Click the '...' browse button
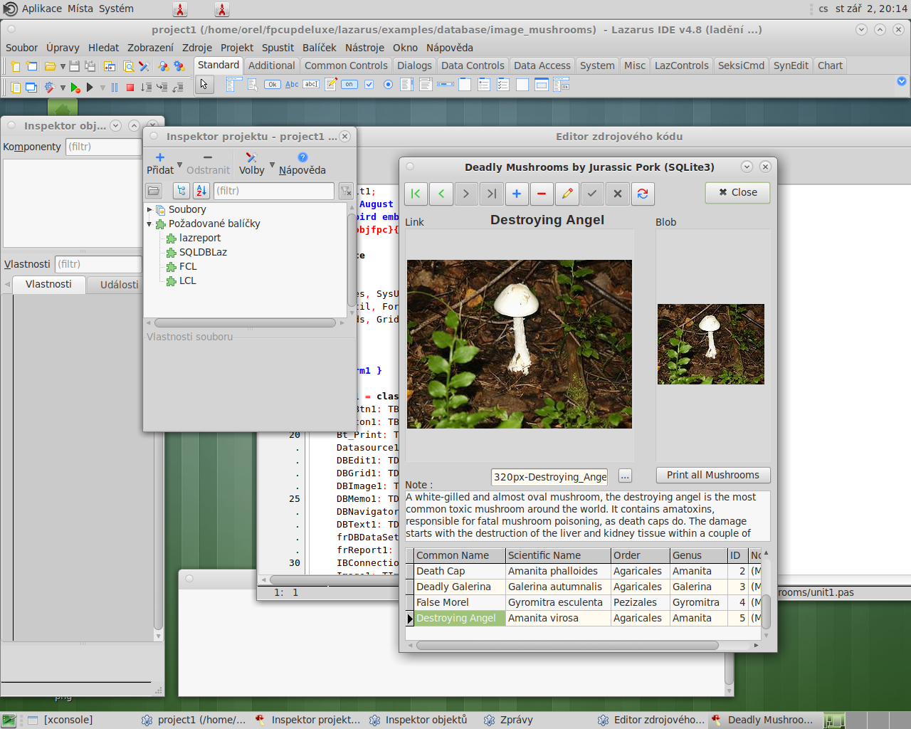 pyautogui.click(x=625, y=476)
